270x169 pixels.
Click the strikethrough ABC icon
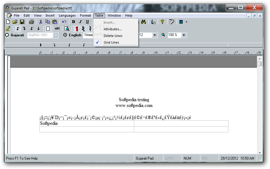pyautogui.click(x=57, y=28)
